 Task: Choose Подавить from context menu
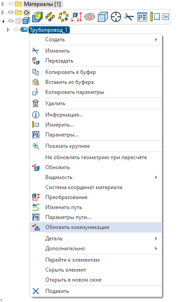tap(96, 292)
